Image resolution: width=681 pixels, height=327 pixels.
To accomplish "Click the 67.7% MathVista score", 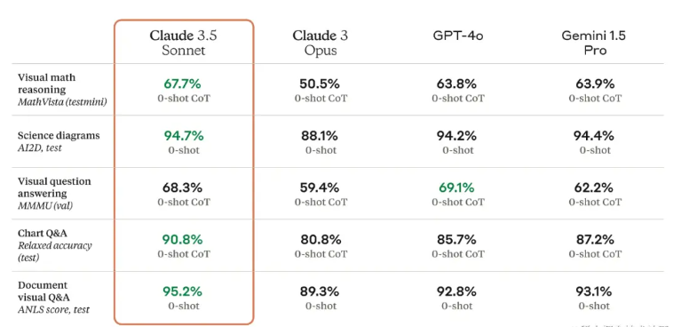I will pos(182,84).
